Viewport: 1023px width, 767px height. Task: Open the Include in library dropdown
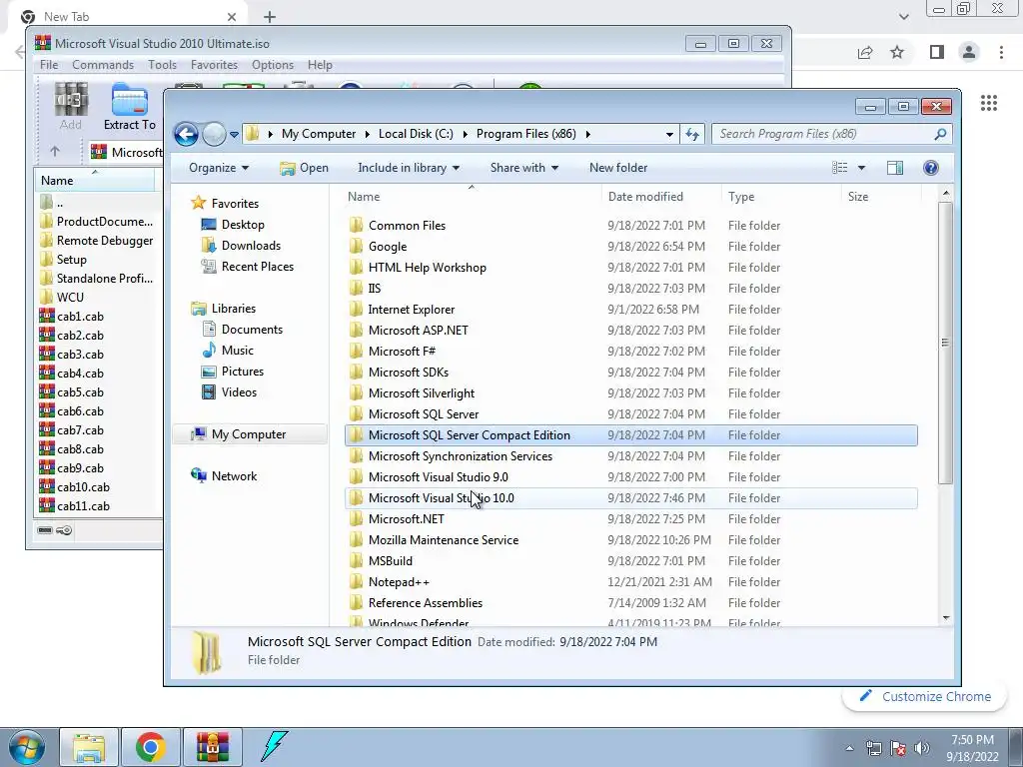pos(409,168)
